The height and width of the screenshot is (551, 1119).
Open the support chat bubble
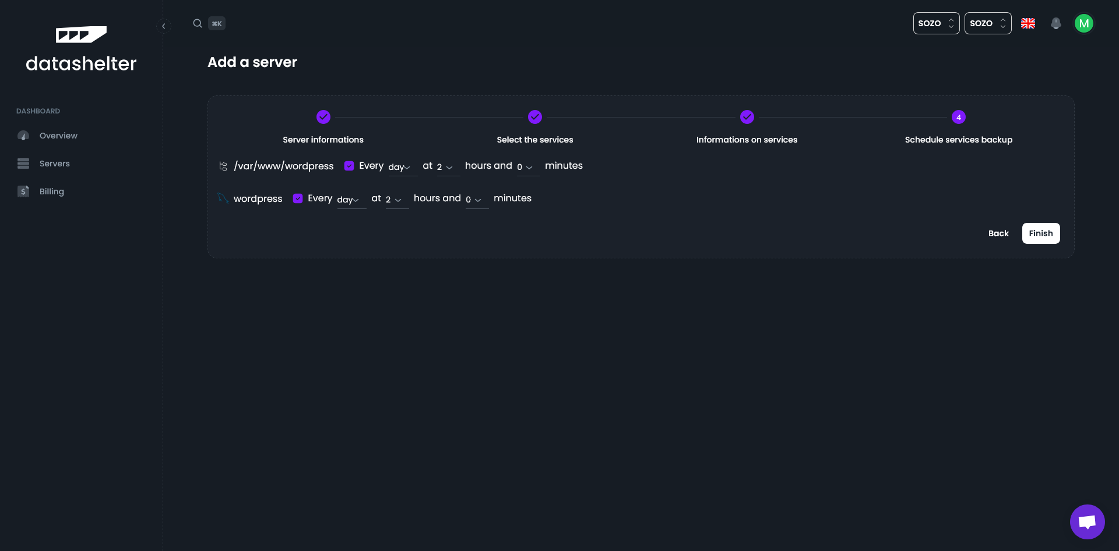tap(1087, 522)
